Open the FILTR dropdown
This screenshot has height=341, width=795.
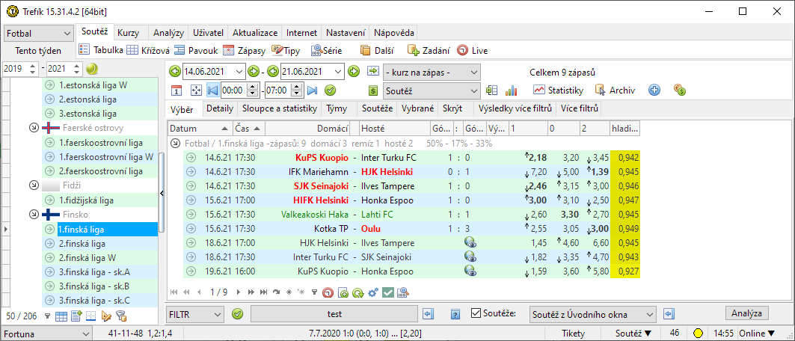[195, 314]
